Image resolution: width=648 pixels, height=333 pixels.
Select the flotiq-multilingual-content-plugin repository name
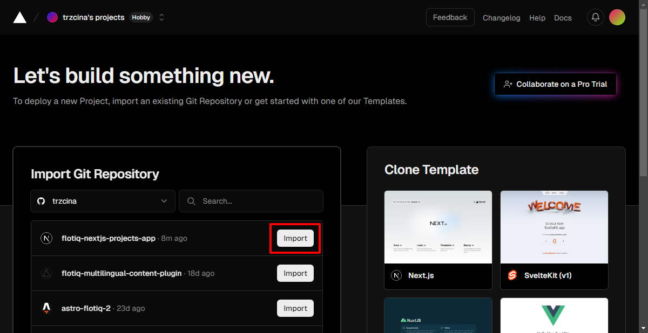[122, 273]
